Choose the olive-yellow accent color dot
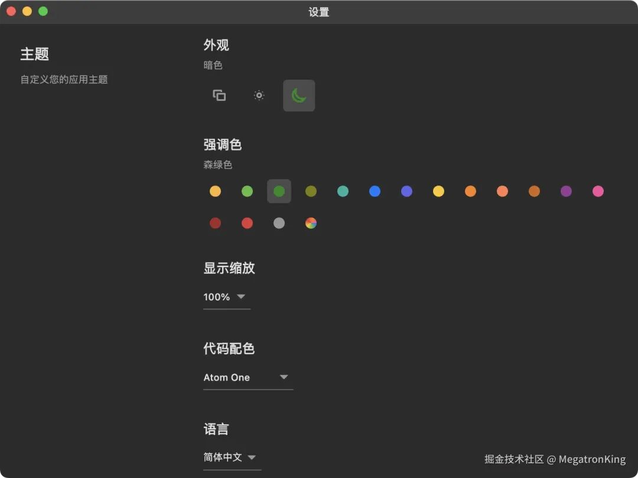Image resolution: width=638 pixels, height=478 pixels. point(311,191)
